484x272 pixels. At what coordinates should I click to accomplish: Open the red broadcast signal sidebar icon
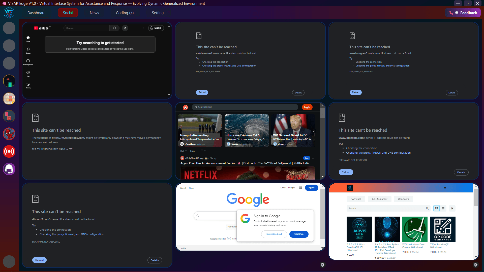pos(9,151)
